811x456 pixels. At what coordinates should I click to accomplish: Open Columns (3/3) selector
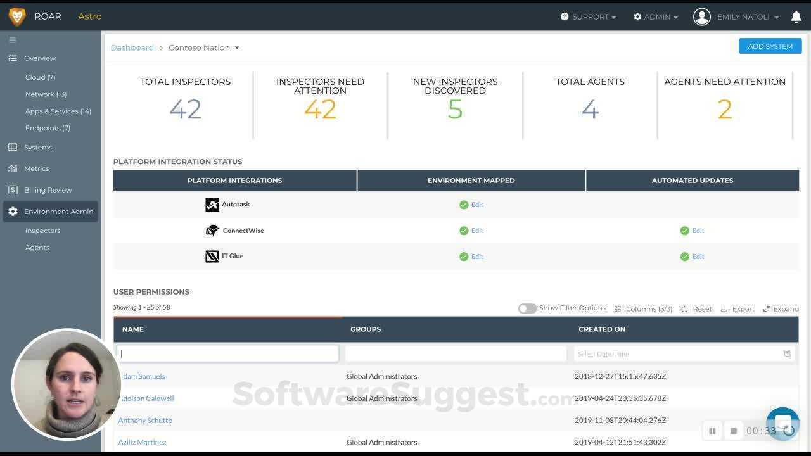pos(643,309)
